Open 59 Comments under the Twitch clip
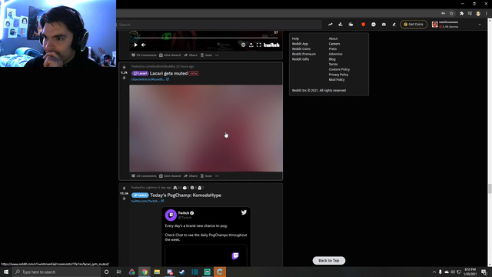This screenshot has width=492, height=277. coord(144,55)
